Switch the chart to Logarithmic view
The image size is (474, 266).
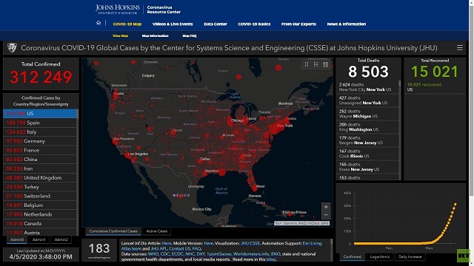(x=380, y=257)
